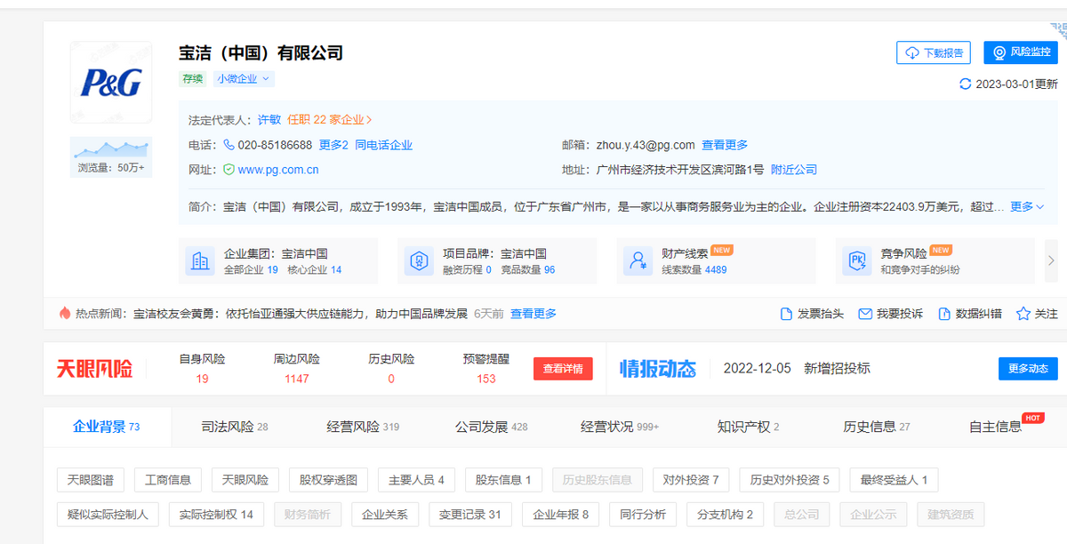Click the green shield icon before www.pg.com.cn
Viewport: 1067px width, 544px height.
pos(229,169)
